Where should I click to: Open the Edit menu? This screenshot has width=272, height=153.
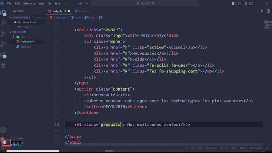tap(17, 3)
